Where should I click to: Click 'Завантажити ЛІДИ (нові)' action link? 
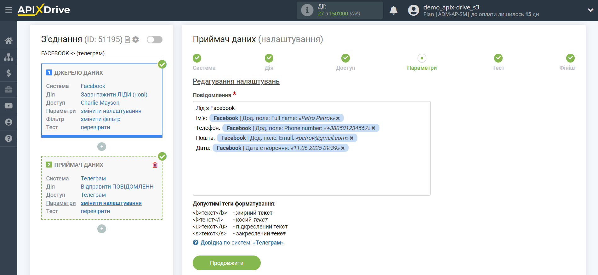pos(114,95)
